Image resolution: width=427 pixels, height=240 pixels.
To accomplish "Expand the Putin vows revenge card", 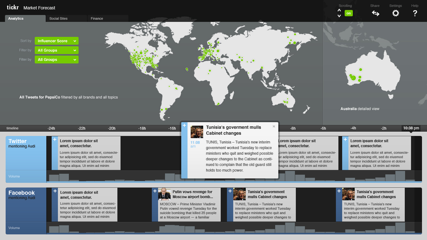I will [x=155, y=191].
